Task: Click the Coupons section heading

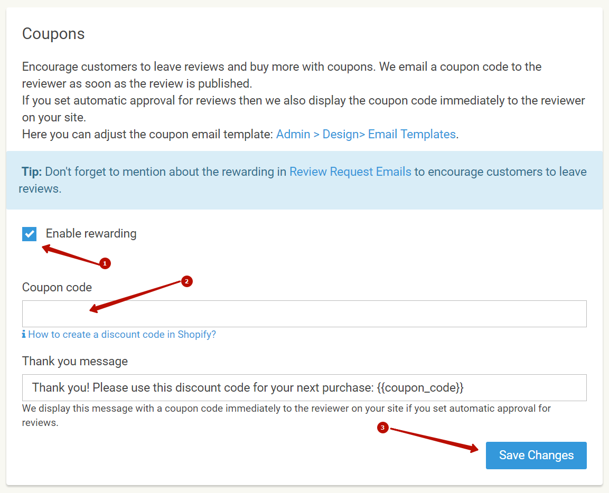Action: 53,34
